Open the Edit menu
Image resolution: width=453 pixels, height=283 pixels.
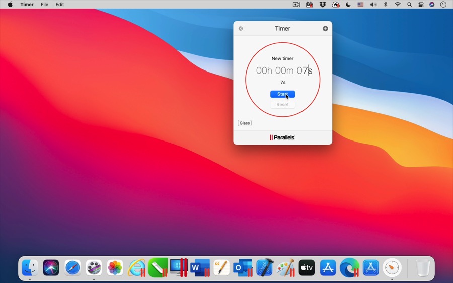pyautogui.click(x=60, y=5)
